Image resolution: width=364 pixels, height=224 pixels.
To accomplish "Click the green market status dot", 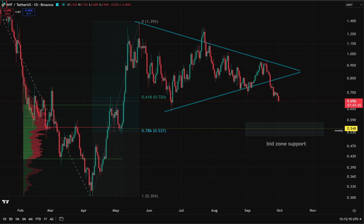I will [x=63, y=5].
